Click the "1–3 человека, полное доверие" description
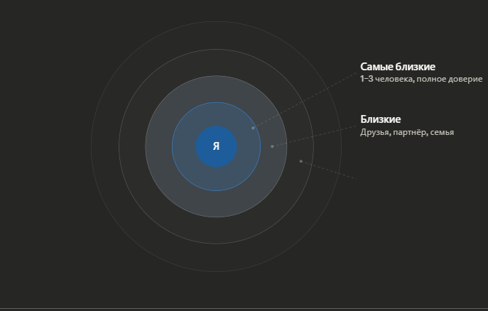The image size is (488, 311). pyautogui.click(x=421, y=80)
